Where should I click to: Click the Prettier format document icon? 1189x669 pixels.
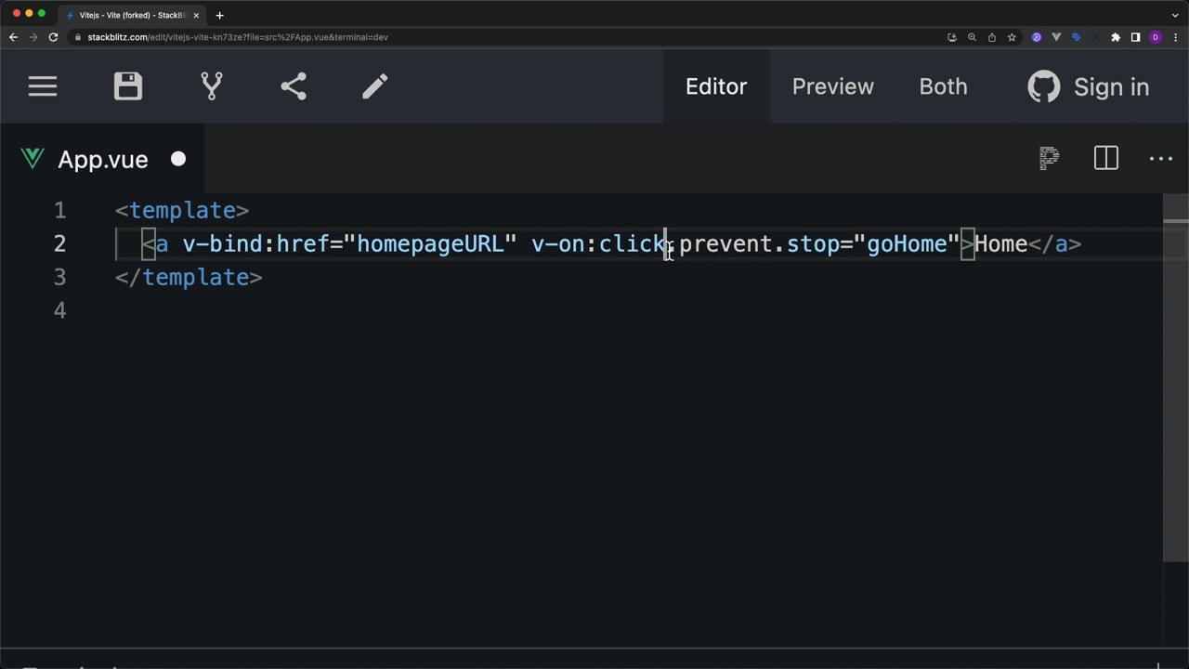click(1049, 158)
